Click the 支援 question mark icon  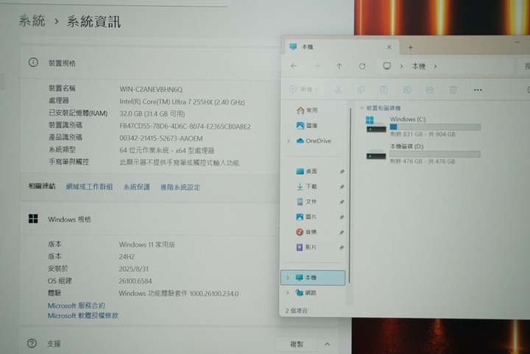pyautogui.click(x=32, y=344)
